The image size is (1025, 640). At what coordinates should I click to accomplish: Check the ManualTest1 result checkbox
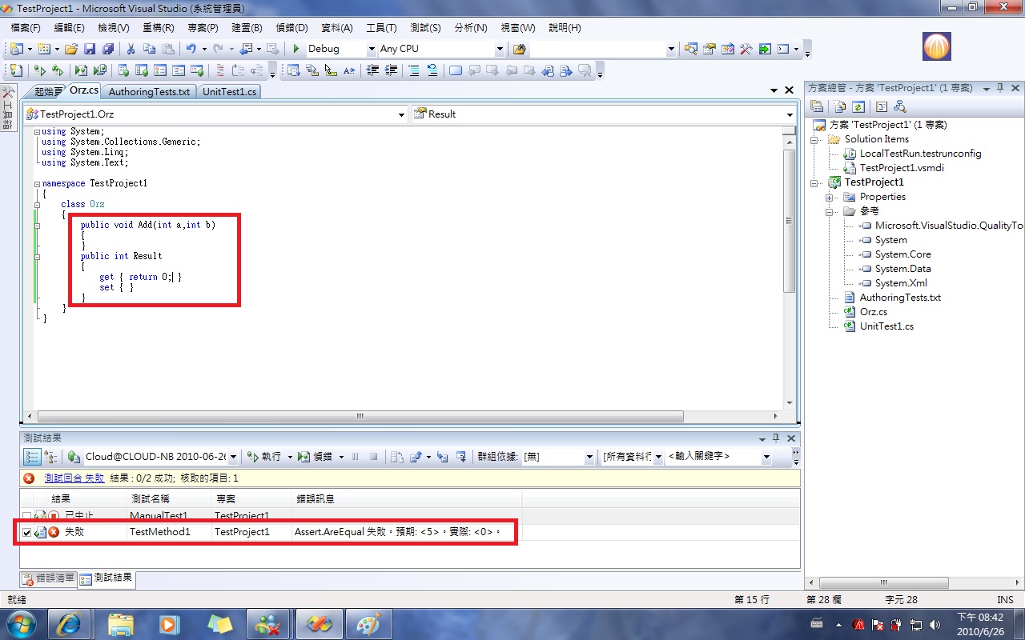click(x=27, y=516)
